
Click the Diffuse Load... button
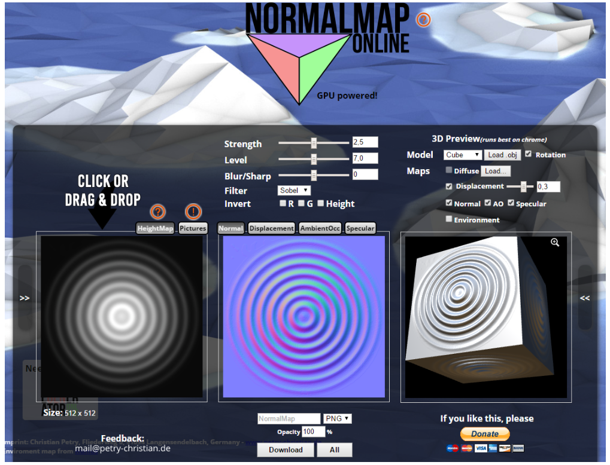(x=495, y=171)
